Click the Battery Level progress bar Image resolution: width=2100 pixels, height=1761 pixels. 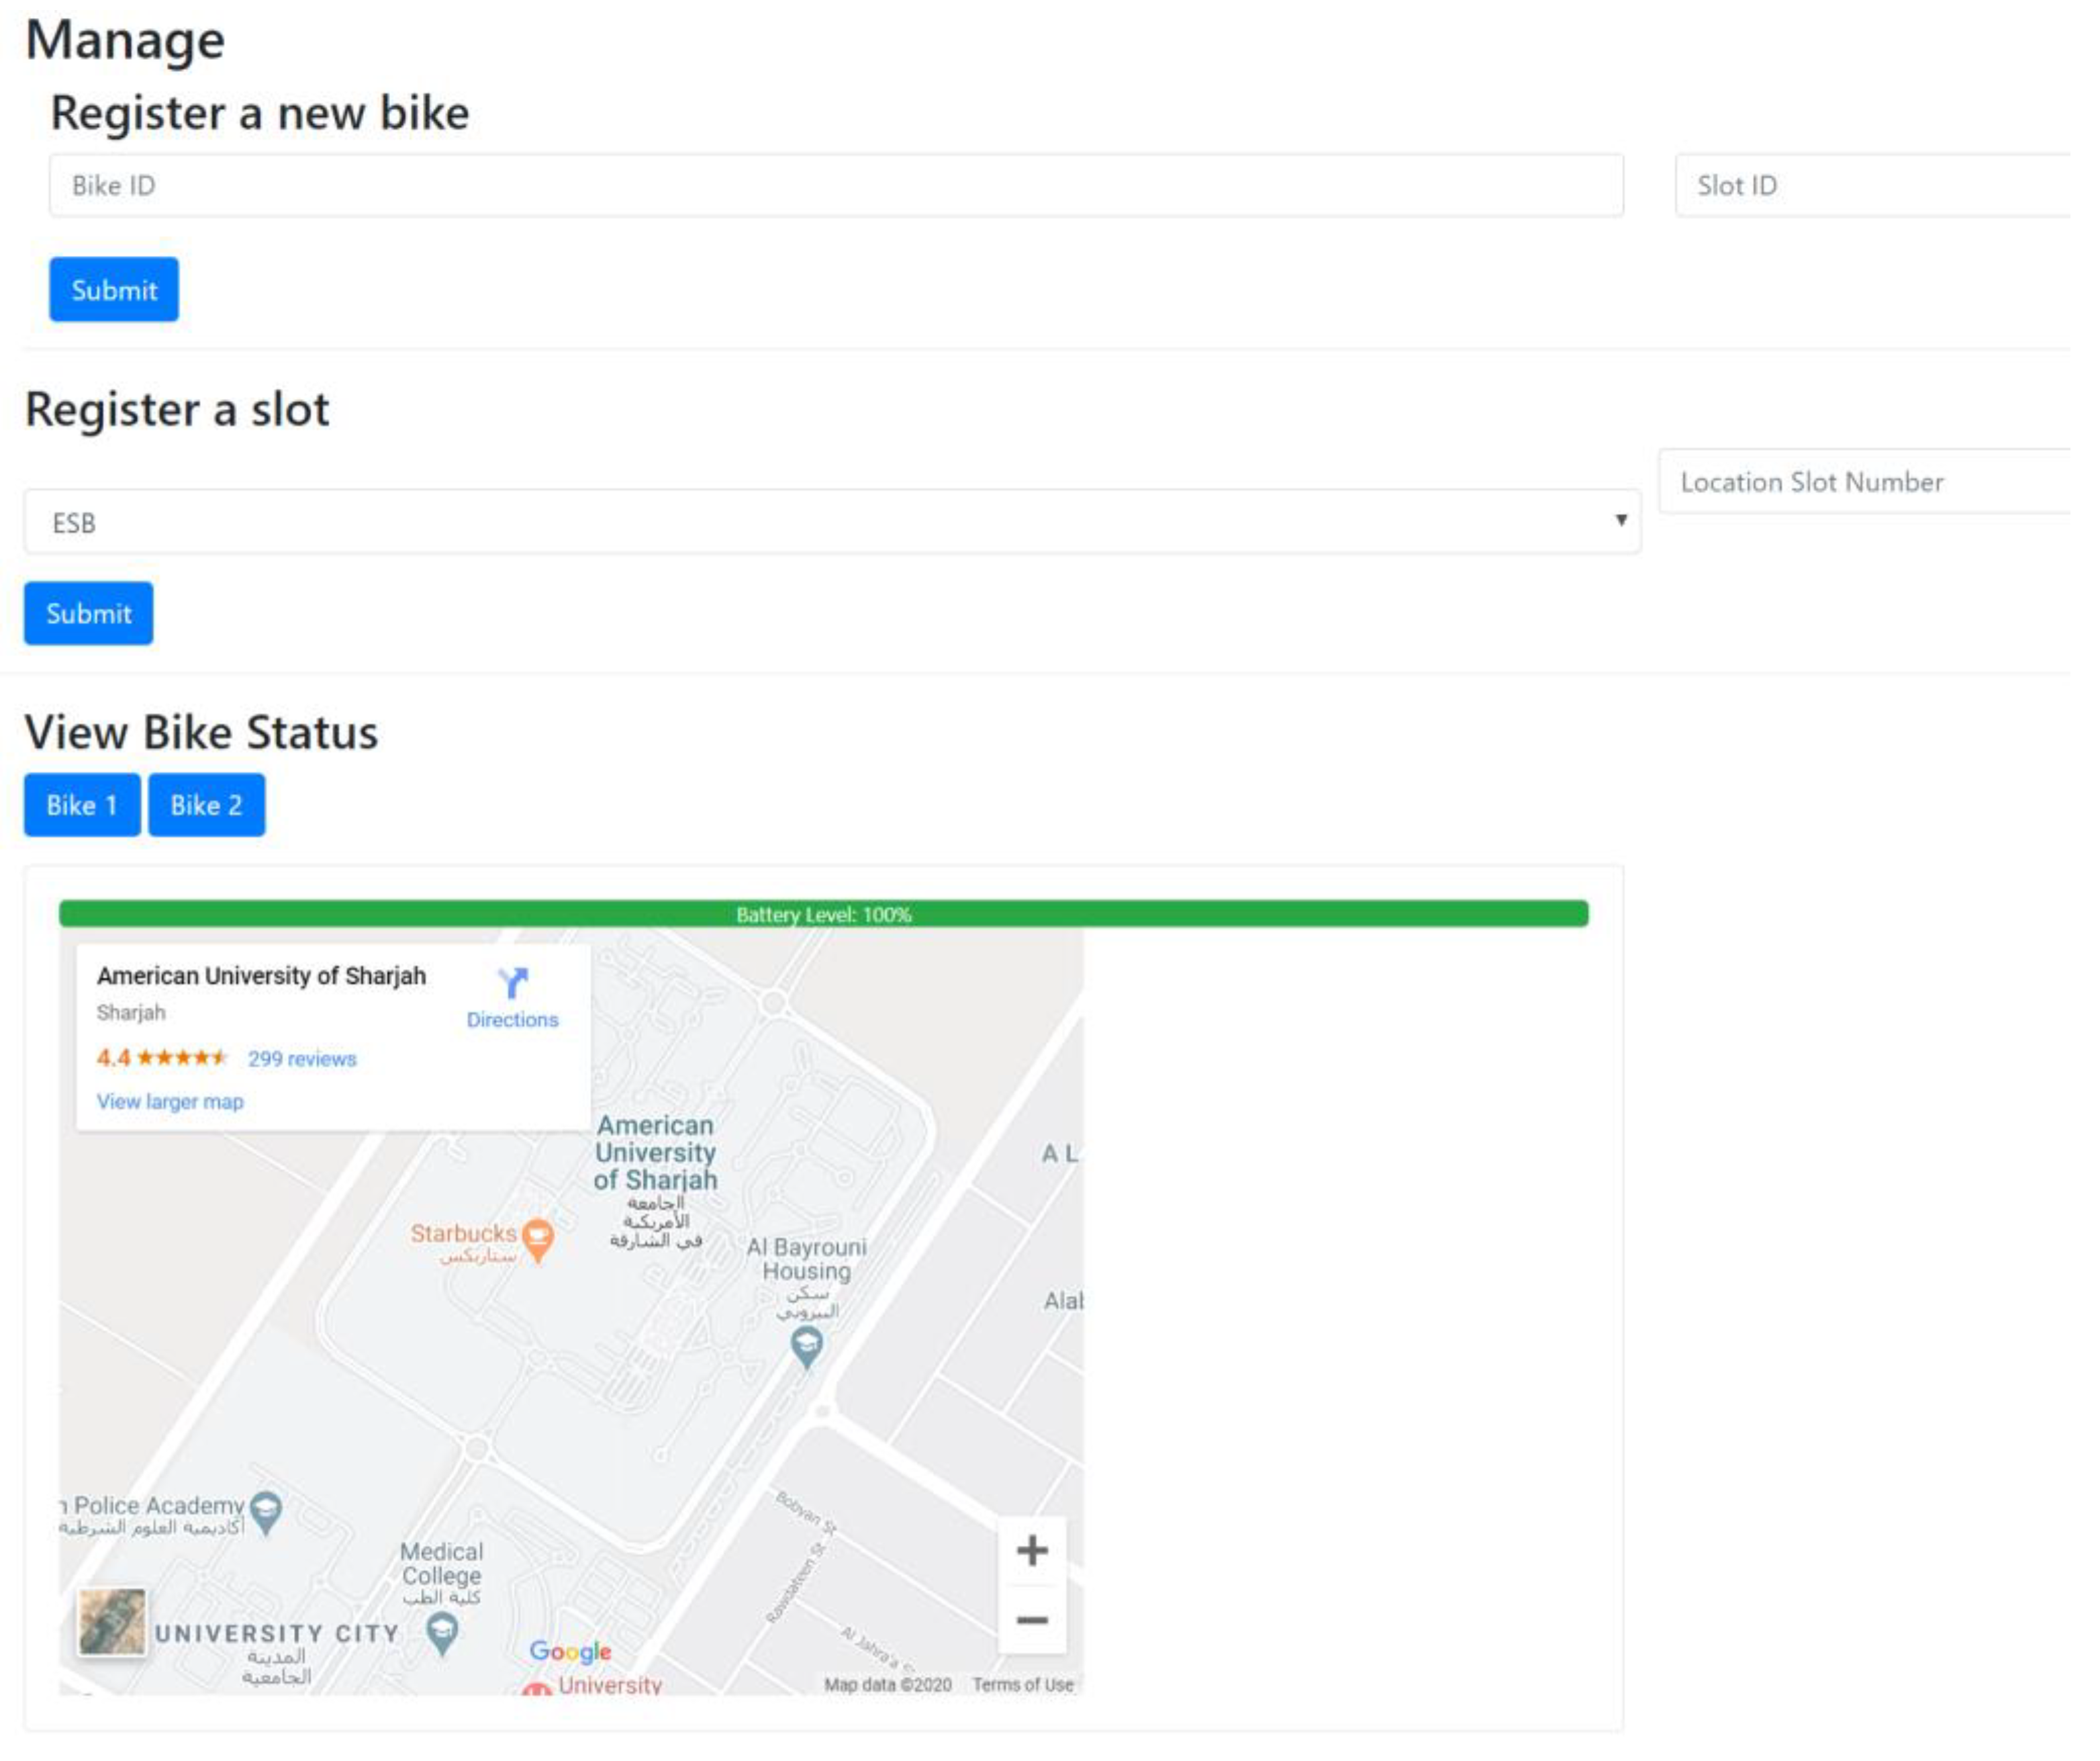[x=823, y=913]
